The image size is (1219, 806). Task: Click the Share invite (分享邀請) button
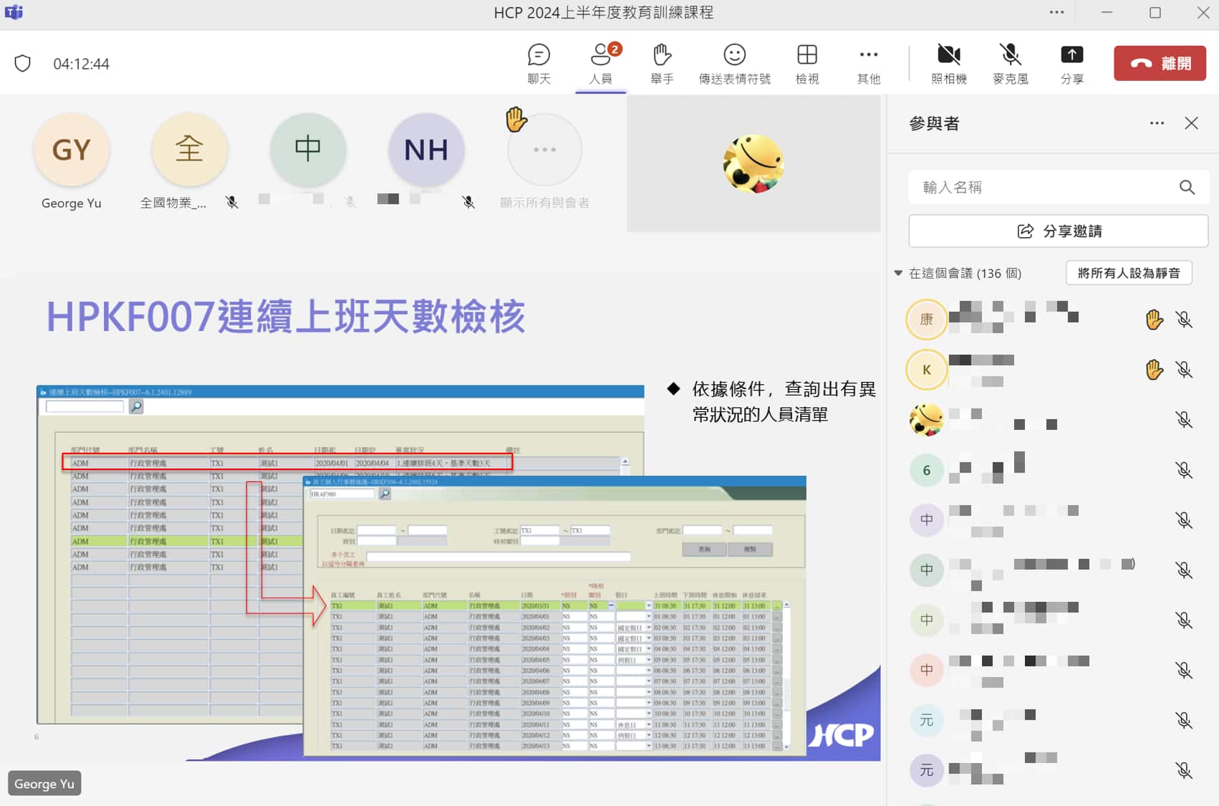(x=1058, y=231)
